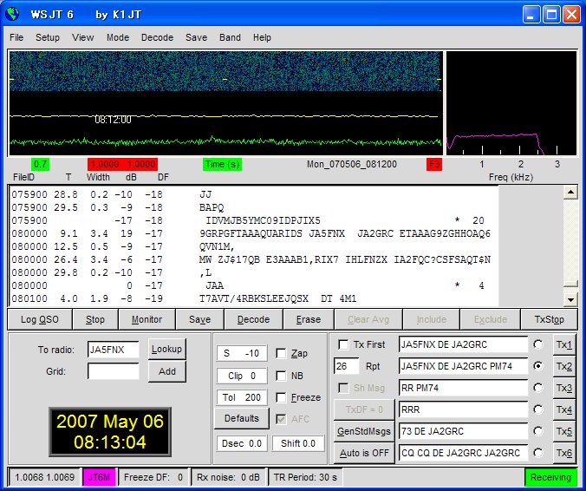Viewport: 586px width, 491px height.
Task: Click the TxStop button
Action: tap(549, 320)
